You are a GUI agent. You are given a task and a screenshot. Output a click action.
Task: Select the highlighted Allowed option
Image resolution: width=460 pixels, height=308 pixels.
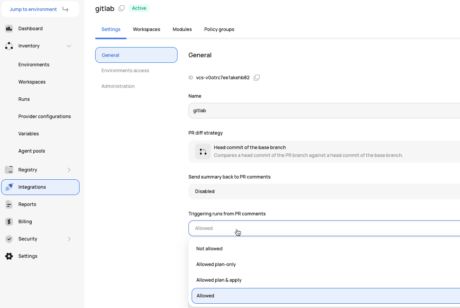(326, 296)
